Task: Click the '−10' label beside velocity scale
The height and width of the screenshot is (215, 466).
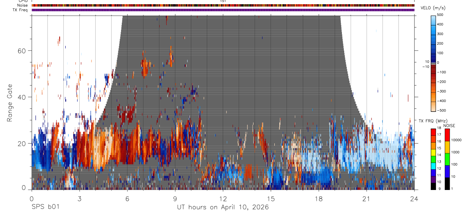Action: coord(425,66)
